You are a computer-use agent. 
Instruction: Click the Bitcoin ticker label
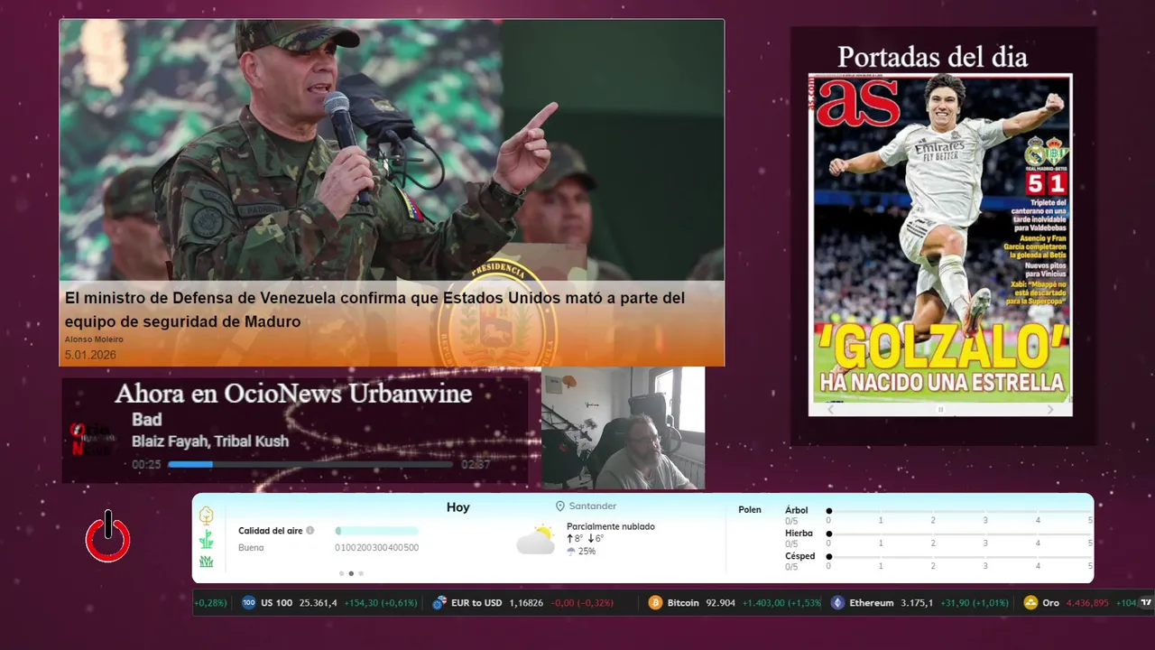pos(683,602)
